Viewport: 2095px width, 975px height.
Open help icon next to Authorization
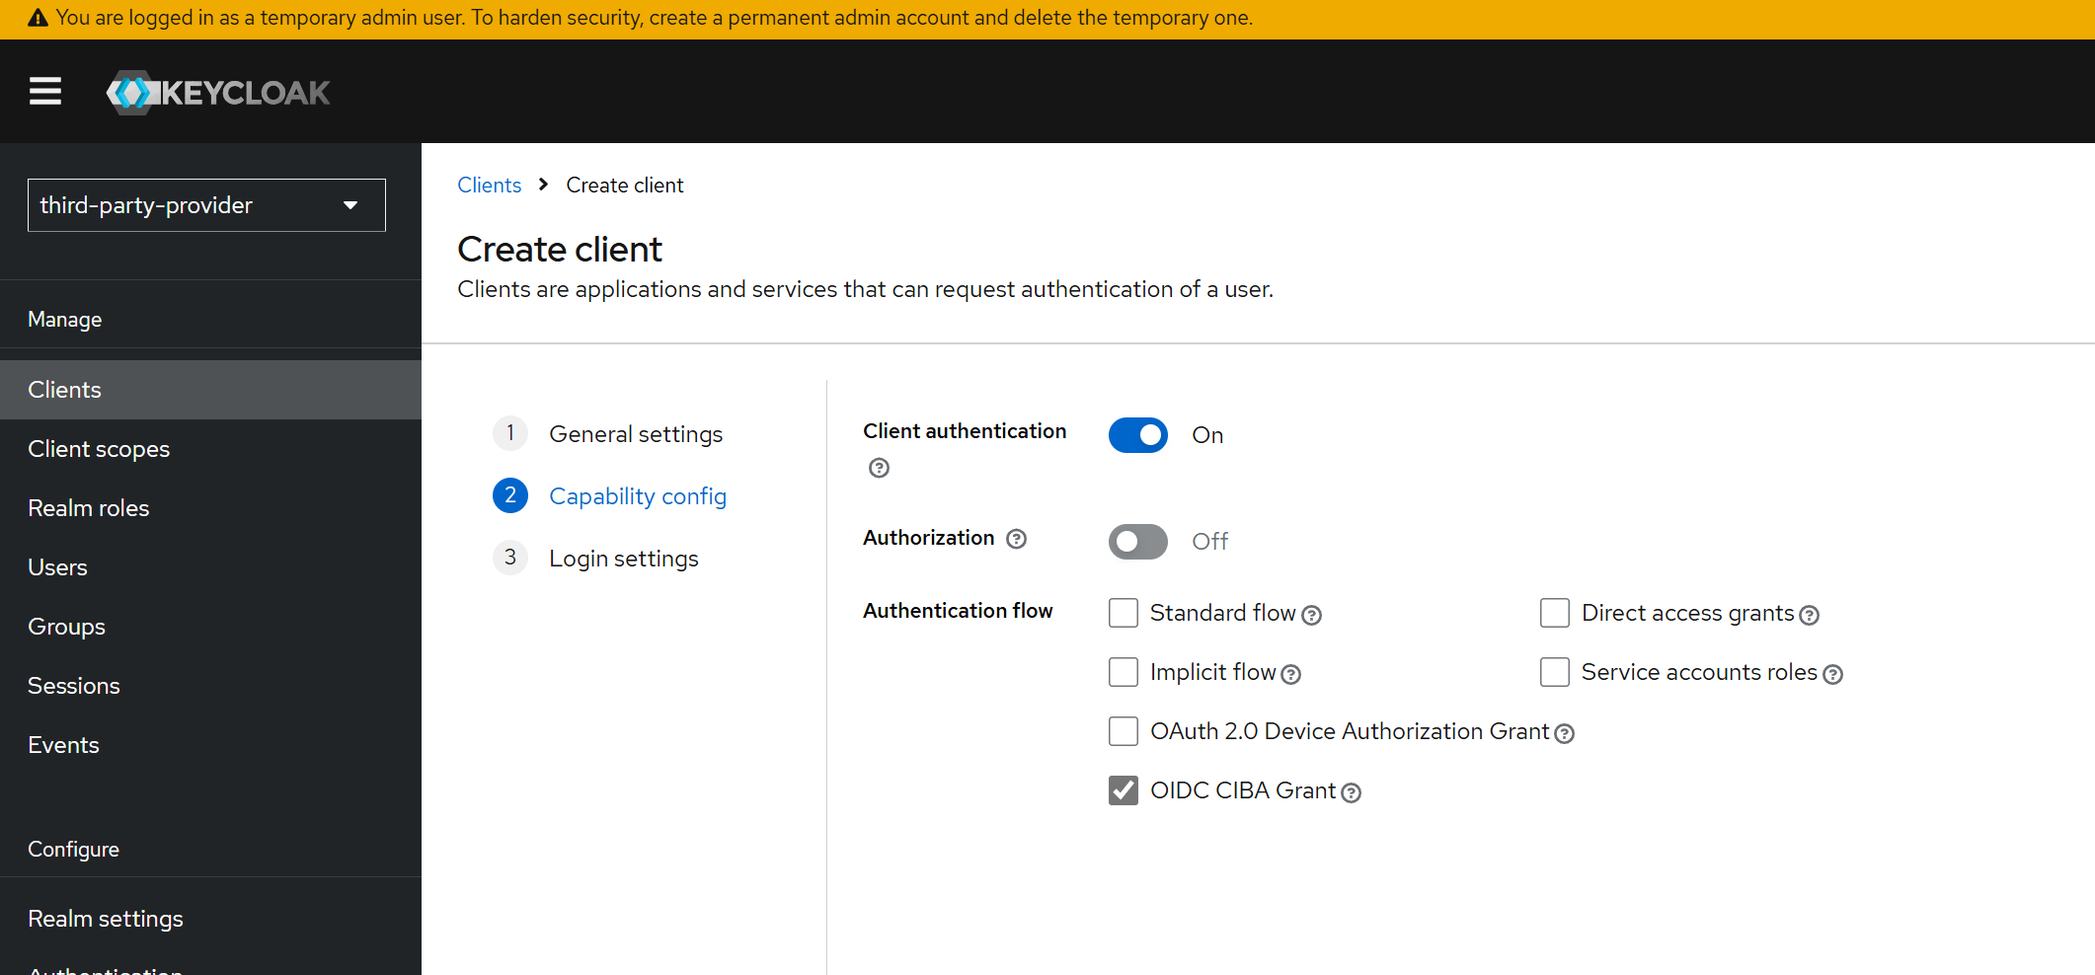click(1016, 539)
